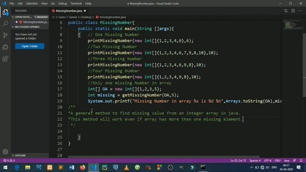Image resolution: width=306 pixels, height=172 pixels.
Task: Open OBS Studio from taskbar
Action: point(170,167)
